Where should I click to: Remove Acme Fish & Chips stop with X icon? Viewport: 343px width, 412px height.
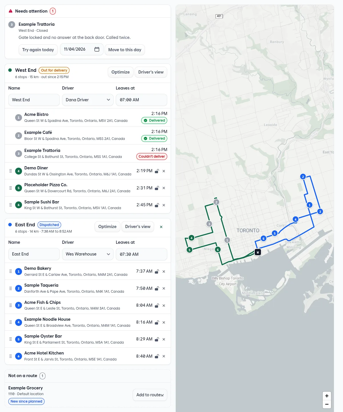click(x=164, y=306)
